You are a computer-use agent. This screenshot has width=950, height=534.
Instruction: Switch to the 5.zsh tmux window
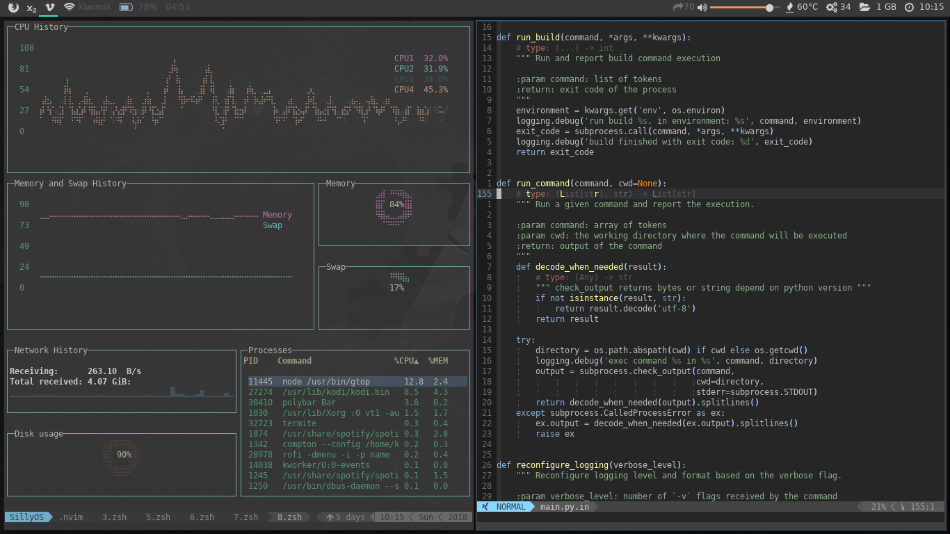click(158, 517)
